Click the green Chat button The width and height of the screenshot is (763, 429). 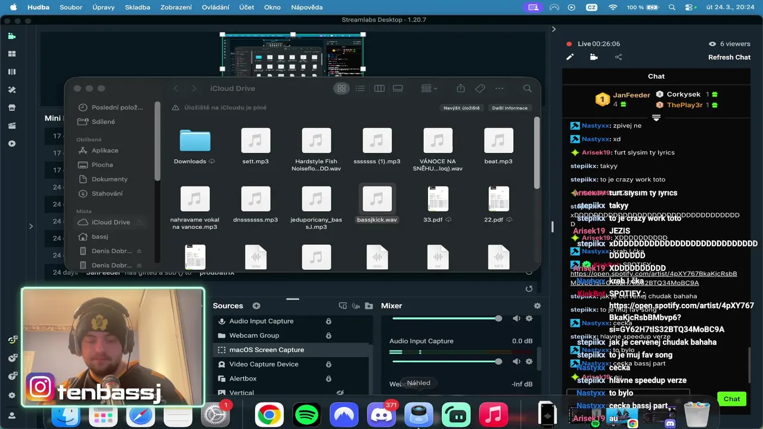point(731,399)
